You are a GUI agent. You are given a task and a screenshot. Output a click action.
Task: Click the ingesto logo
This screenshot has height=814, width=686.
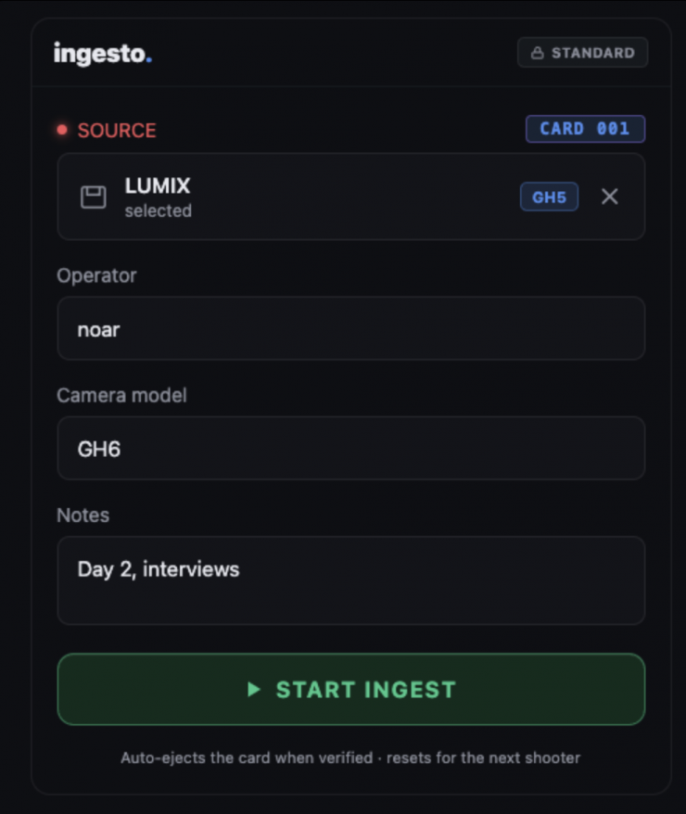coord(103,54)
